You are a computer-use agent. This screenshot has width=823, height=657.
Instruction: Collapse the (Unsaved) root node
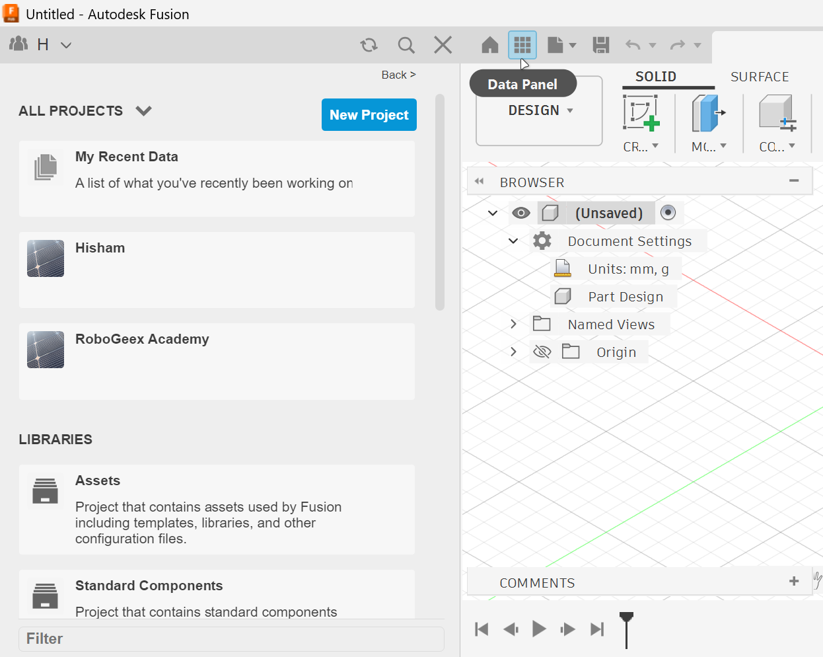493,213
